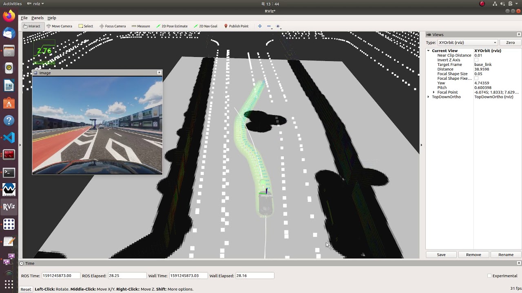This screenshot has height=293, width=522.
Task: Open Visual Studio Code from dock
Action: [x=9, y=138]
